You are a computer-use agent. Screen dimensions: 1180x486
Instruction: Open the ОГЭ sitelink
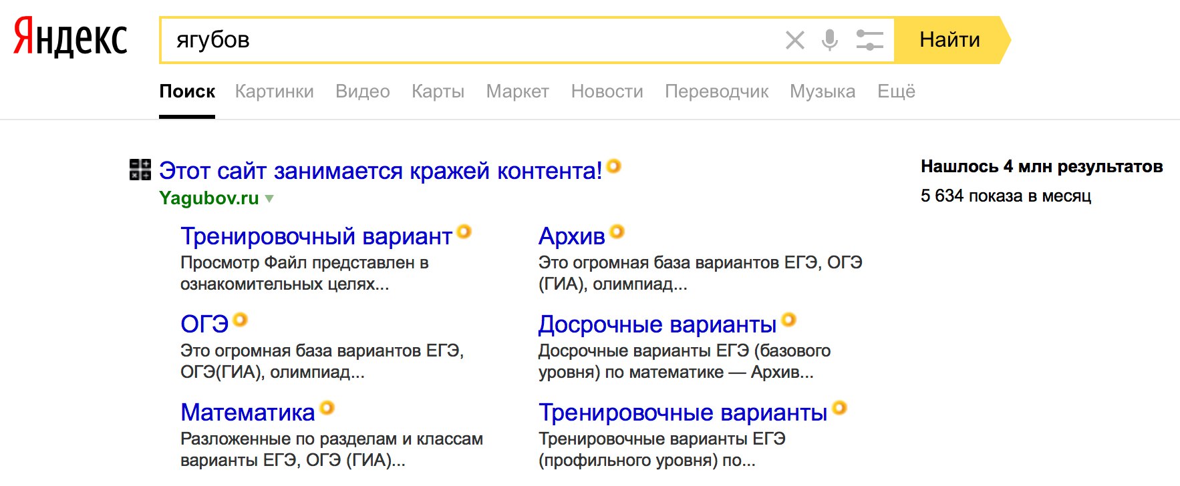[204, 324]
